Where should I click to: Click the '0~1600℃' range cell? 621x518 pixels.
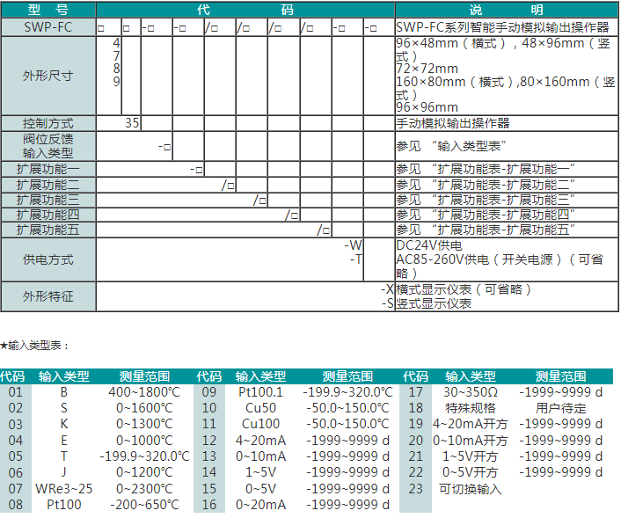tap(144, 408)
